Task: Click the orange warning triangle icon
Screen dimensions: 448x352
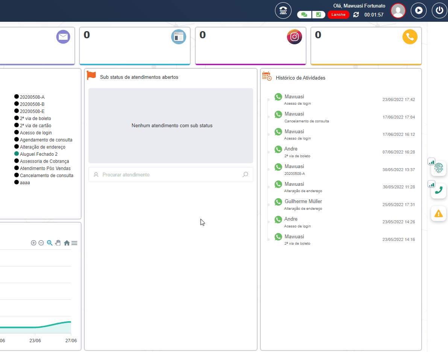Action: click(439, 214)
